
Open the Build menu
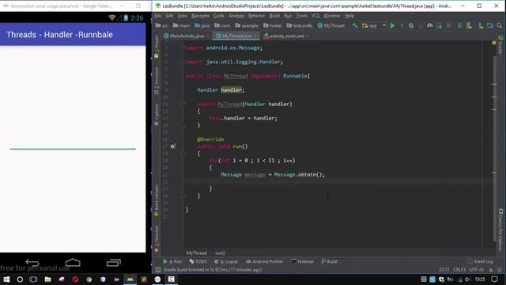click(x=274, y=16)
